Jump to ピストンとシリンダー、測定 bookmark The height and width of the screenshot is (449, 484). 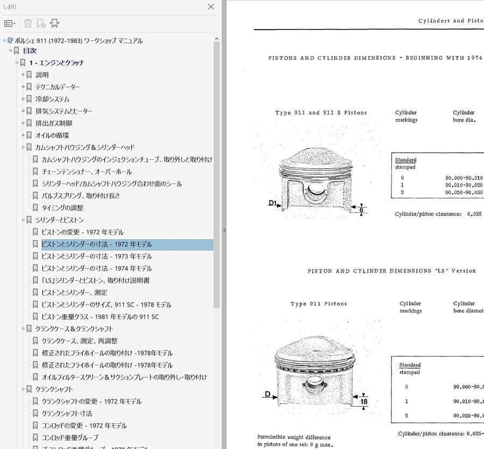tap(74, 293)
